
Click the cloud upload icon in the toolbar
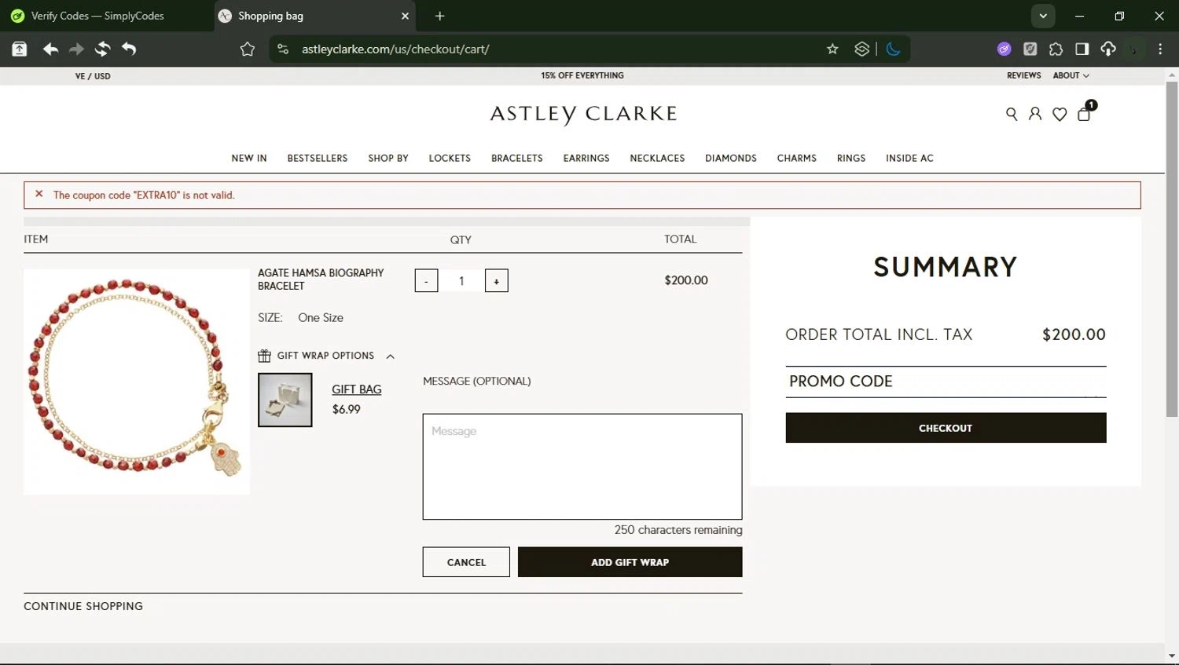click(x=1108, y=49)
